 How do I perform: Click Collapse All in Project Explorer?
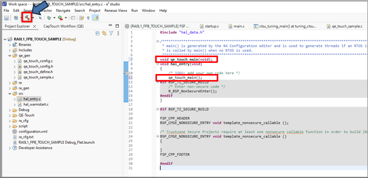point(98,33)
